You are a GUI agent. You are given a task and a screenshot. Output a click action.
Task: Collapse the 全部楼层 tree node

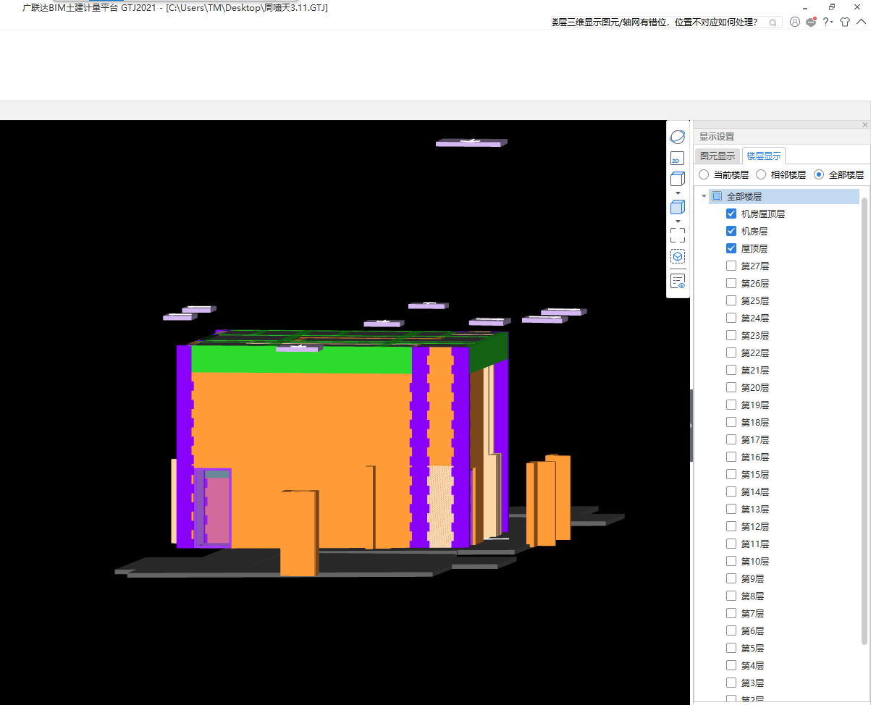(x=704, y=196)
